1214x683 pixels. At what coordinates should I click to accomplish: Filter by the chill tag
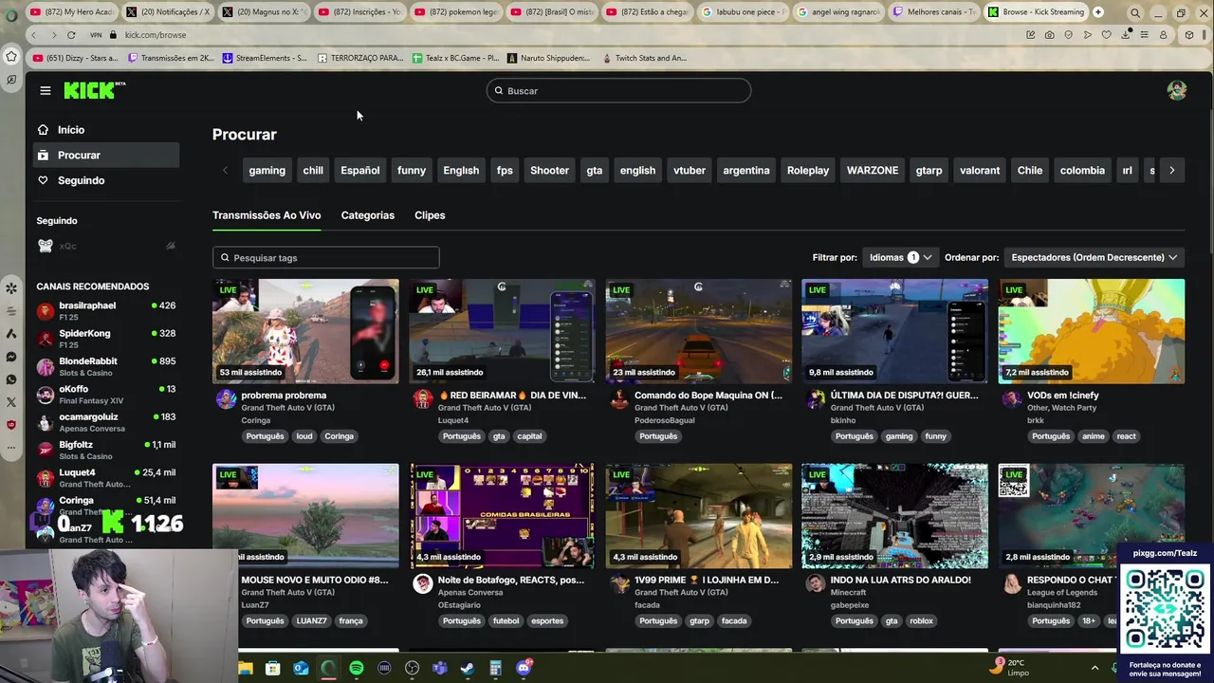313,170
